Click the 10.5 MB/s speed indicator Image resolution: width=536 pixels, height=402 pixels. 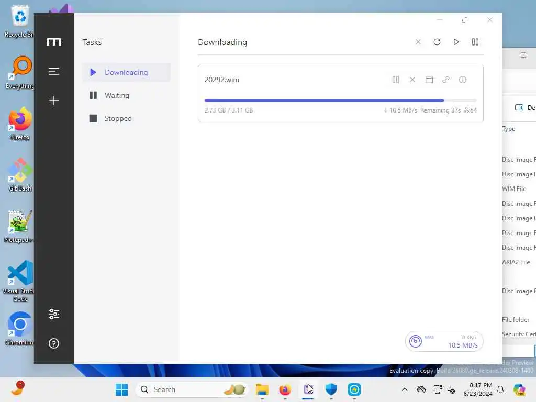463,345
